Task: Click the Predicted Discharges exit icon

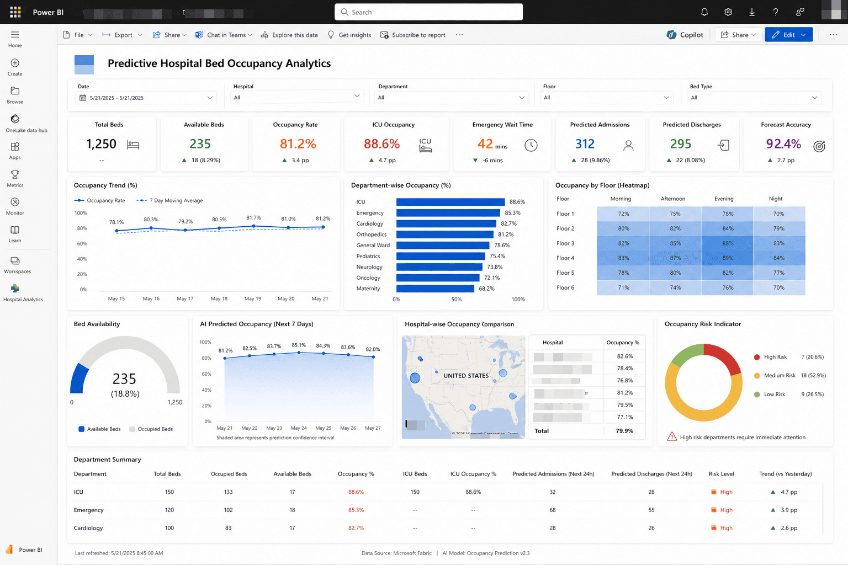Action: point(723,145)
